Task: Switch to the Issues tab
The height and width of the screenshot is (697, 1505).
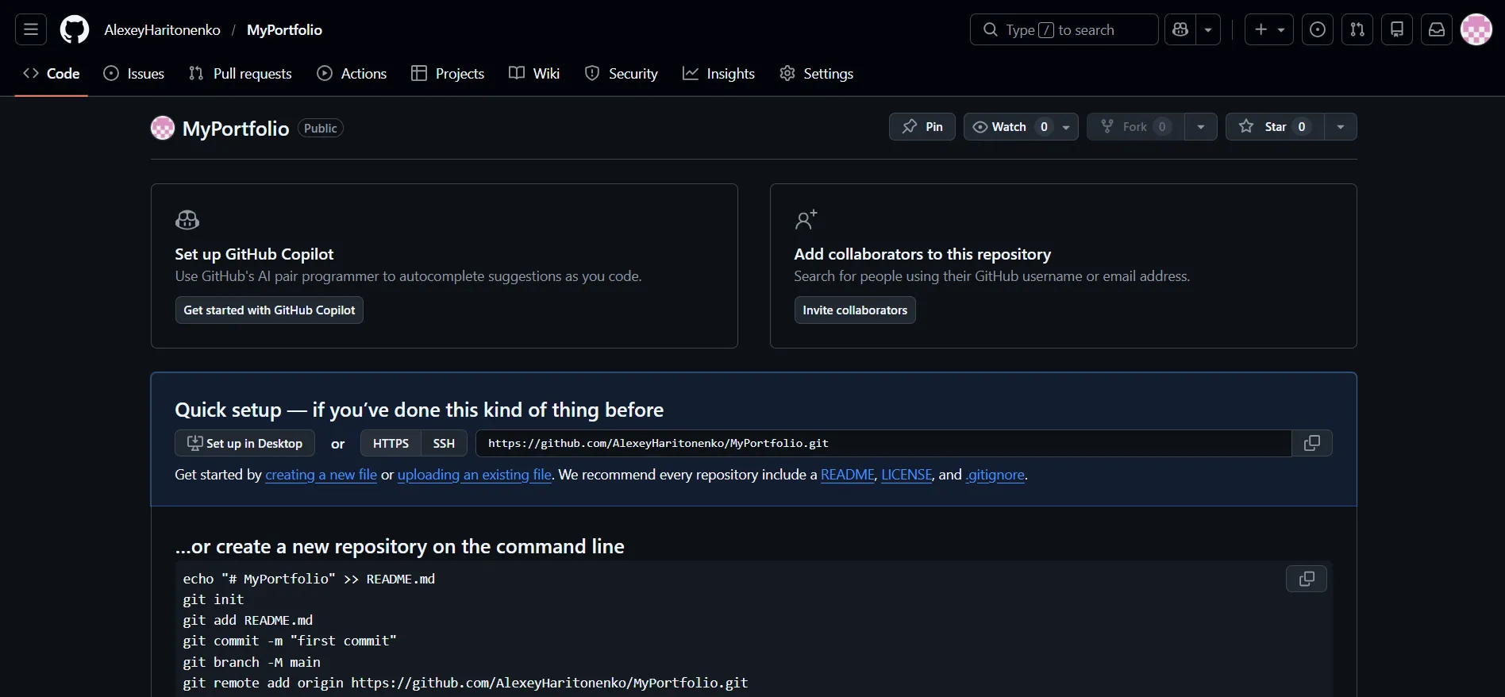Action: pos(134,73)
